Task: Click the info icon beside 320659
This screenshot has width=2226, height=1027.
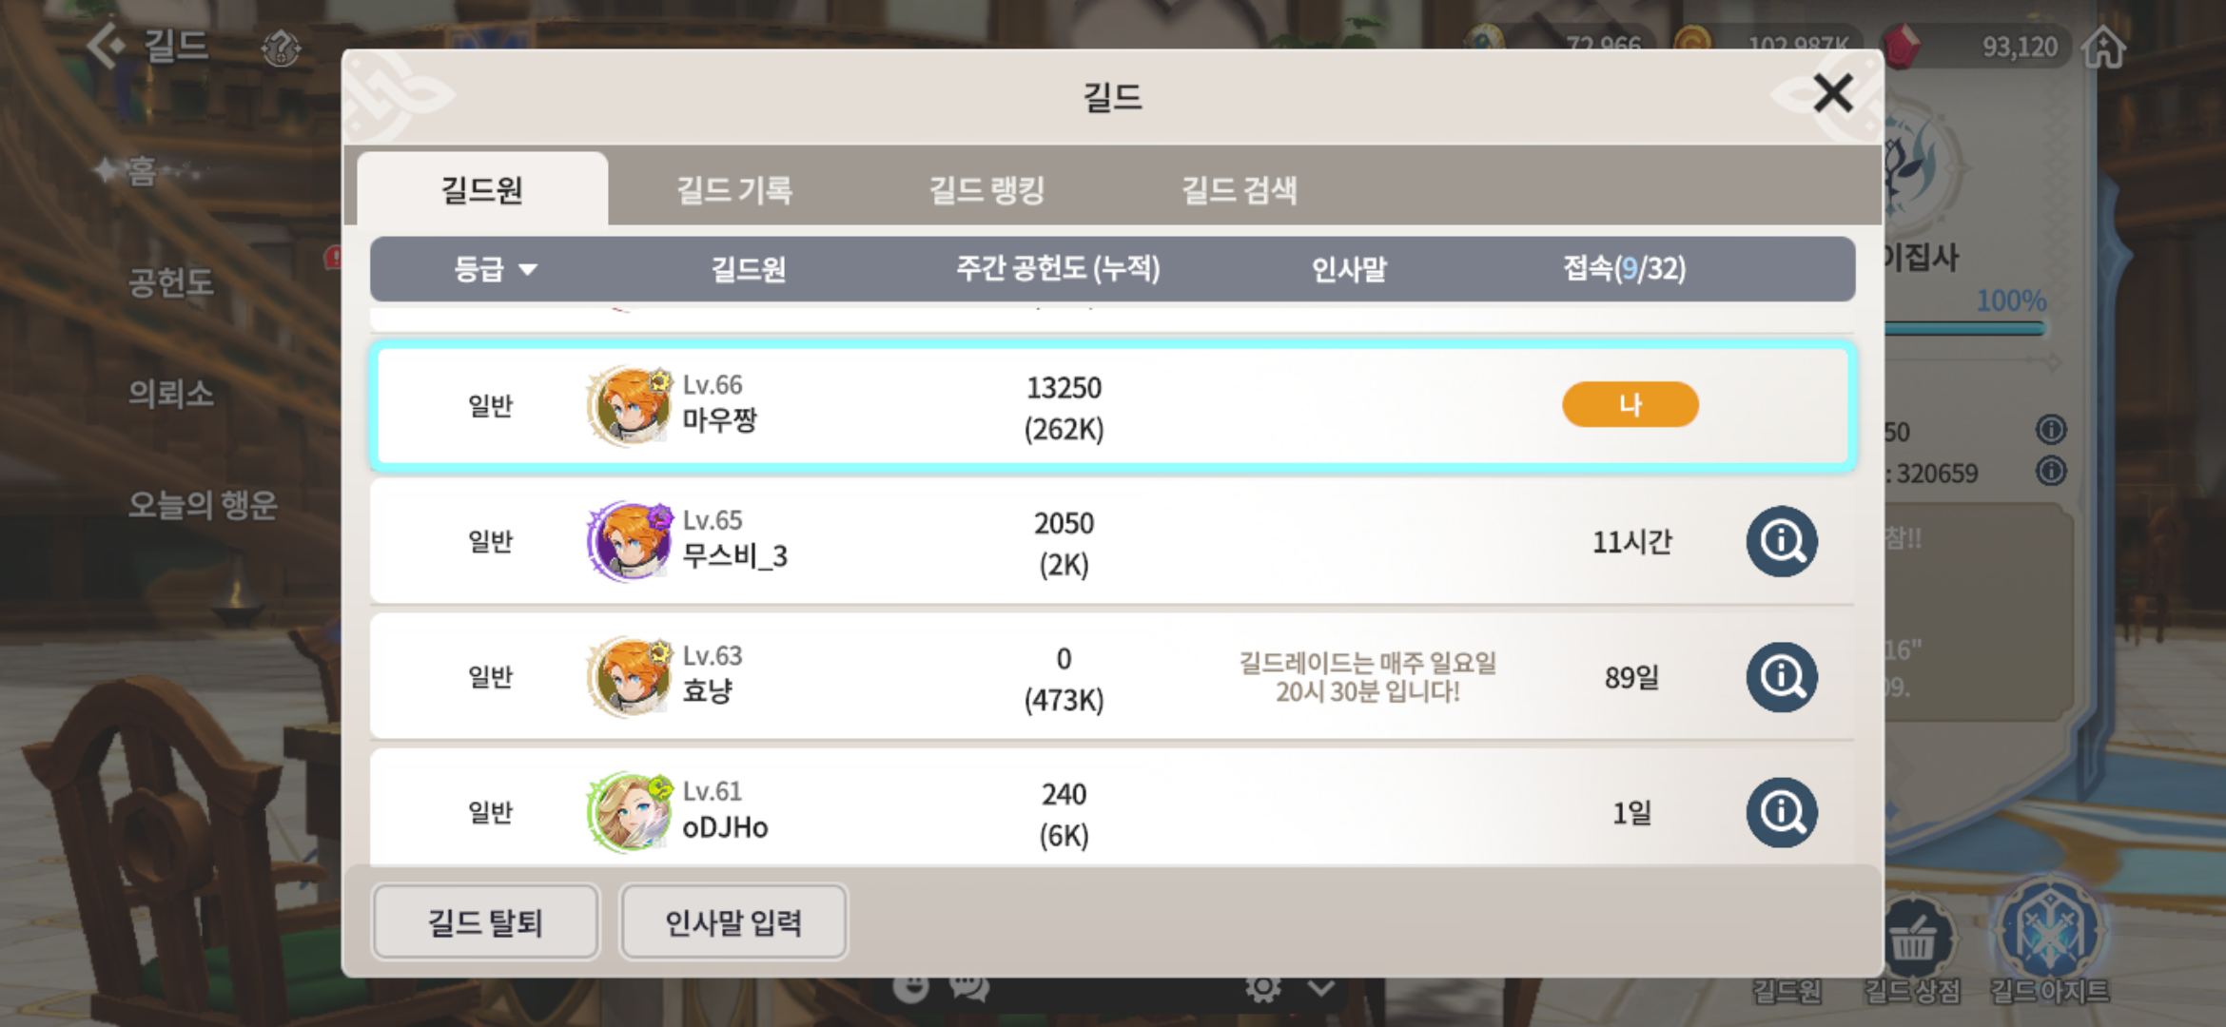Action: (2051, 471)
